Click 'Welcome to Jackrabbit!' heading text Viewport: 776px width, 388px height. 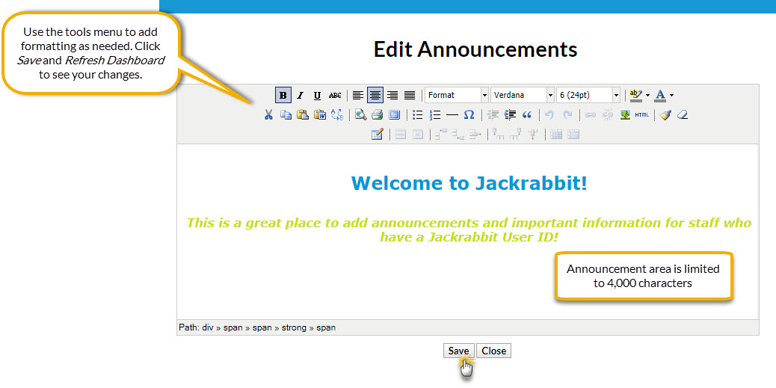pos(469,182)
